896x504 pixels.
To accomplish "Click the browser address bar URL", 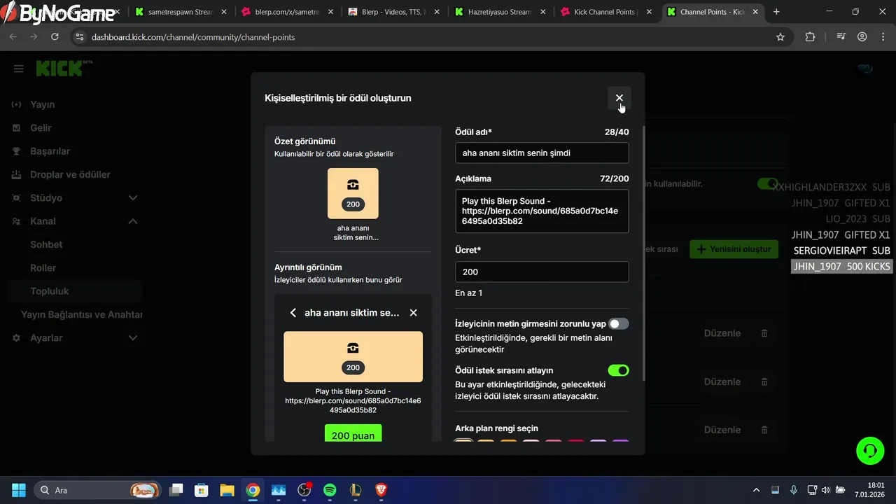I will pyautogui.click(x=193, y=37).
